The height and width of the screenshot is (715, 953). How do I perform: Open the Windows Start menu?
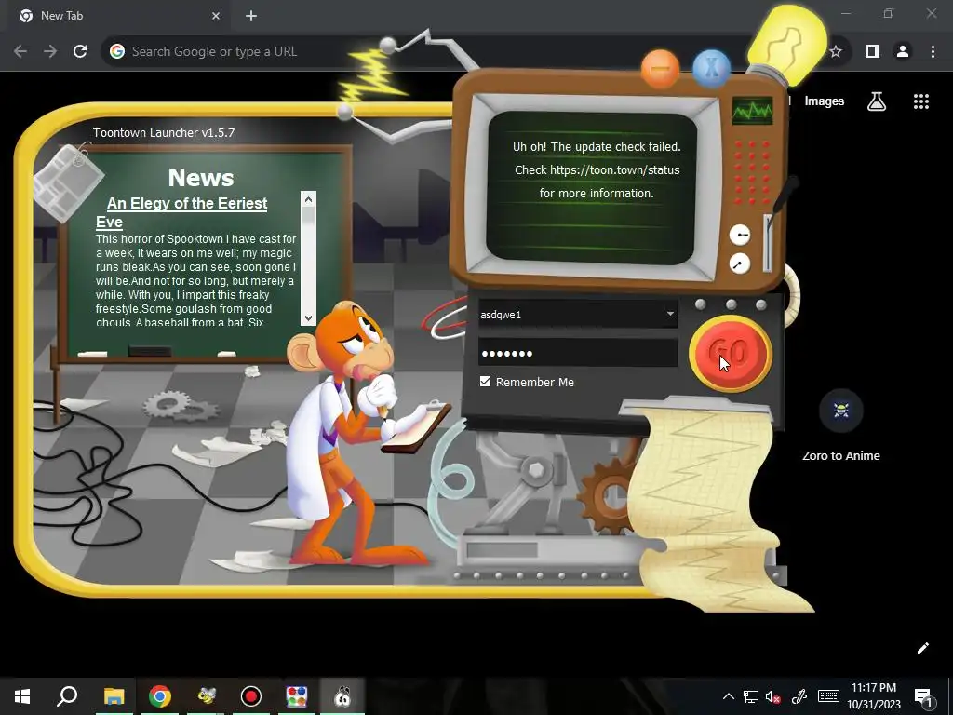click(22, 696)
